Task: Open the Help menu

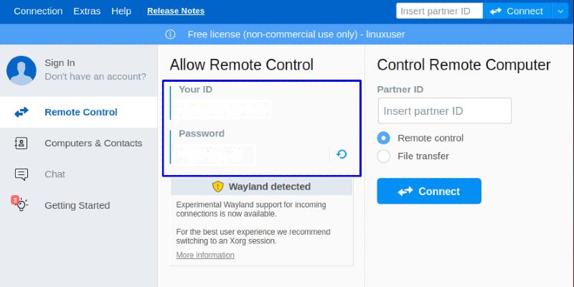Action: pyautogui.click(x=121, y=11)
